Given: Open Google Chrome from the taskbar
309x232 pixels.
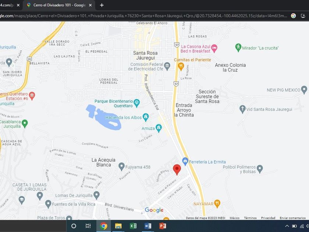Looking at the screenshot, I should [103, 226].
